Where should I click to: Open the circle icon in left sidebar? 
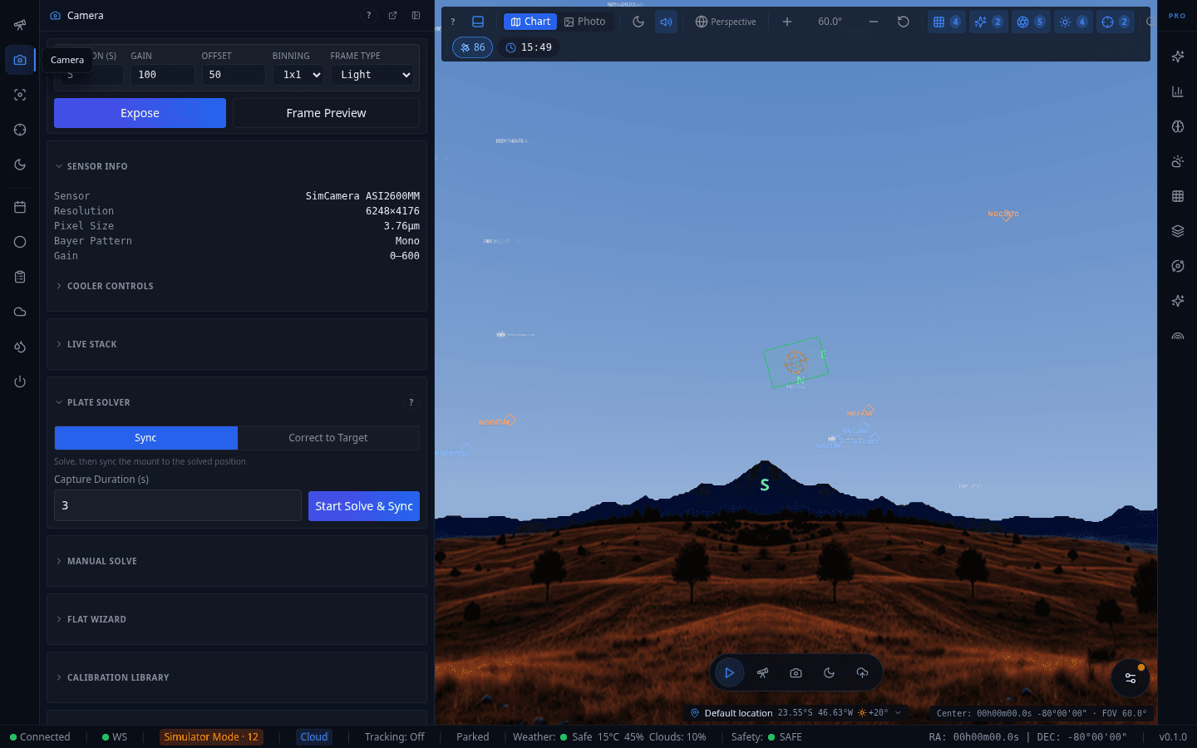[20, 242]
